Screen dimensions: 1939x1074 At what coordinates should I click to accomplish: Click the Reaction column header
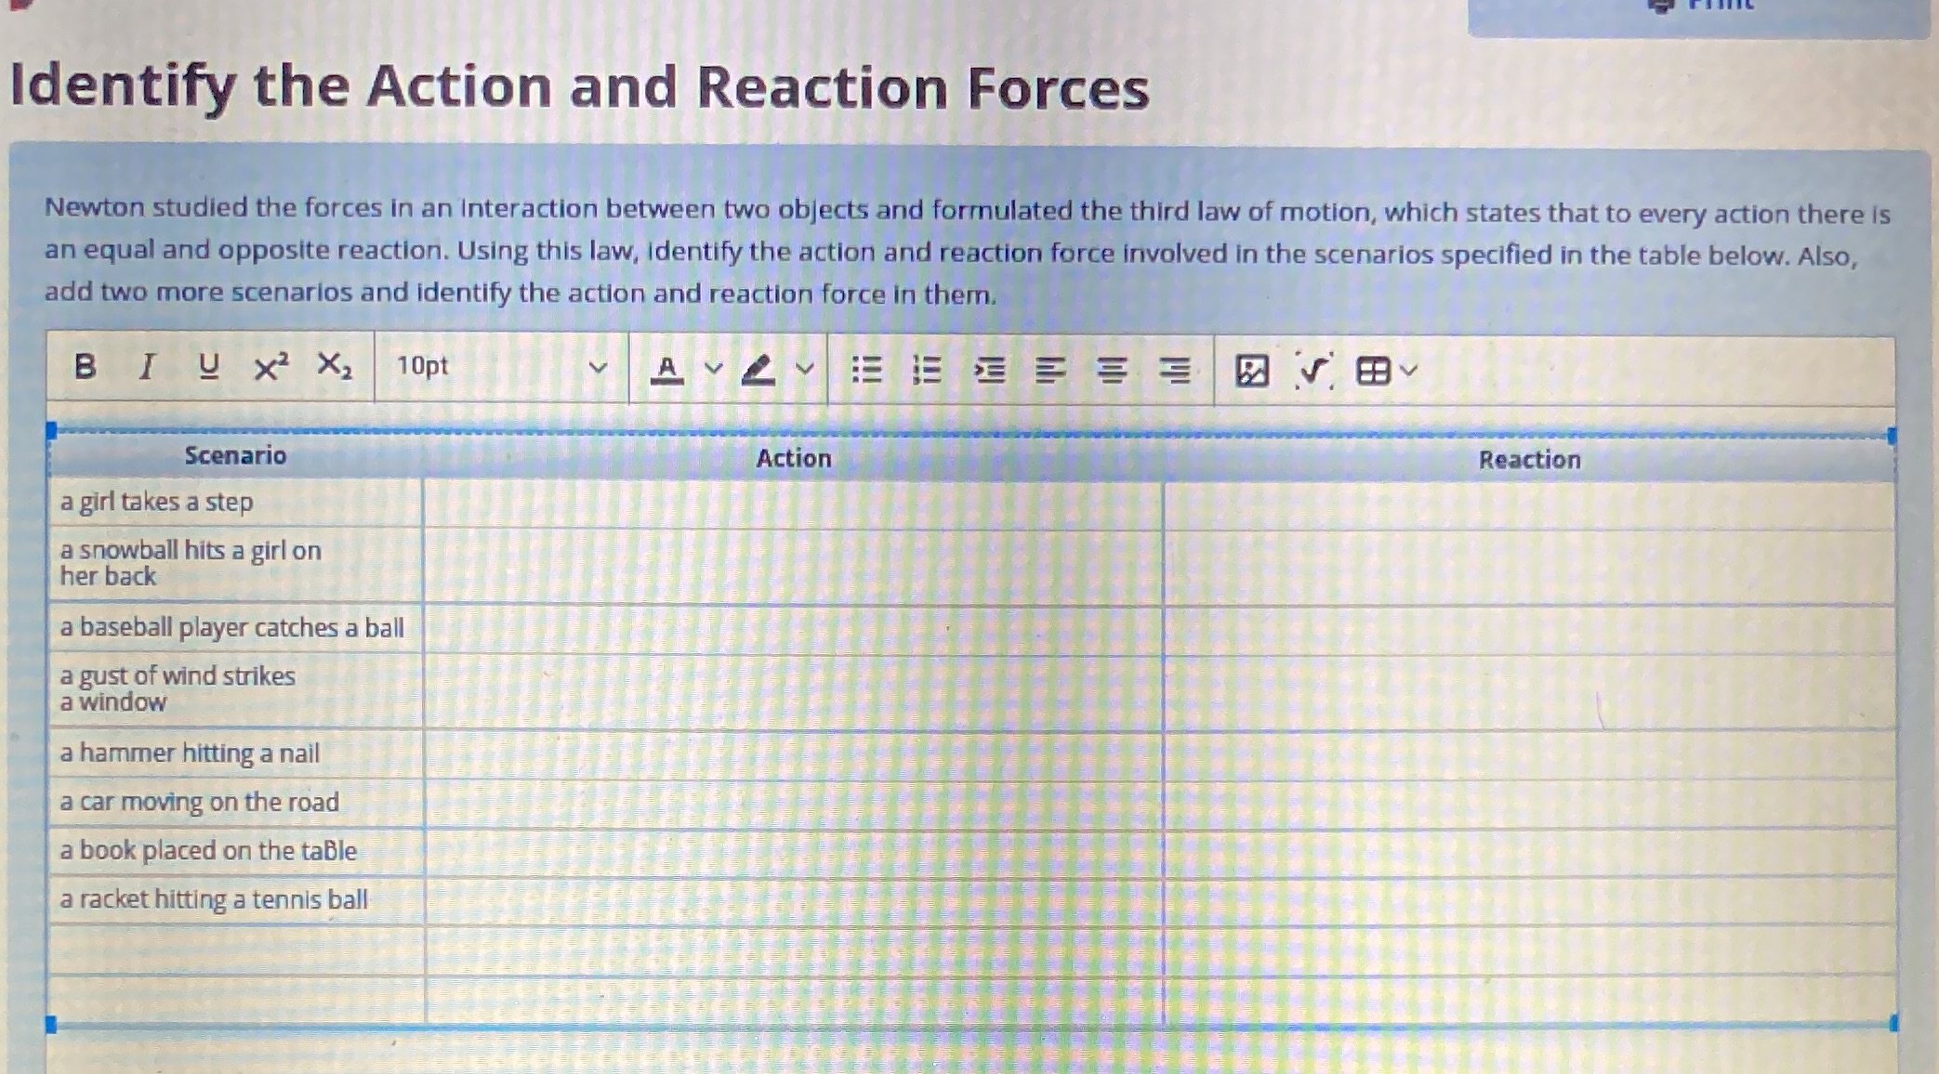click(1529, 459)
